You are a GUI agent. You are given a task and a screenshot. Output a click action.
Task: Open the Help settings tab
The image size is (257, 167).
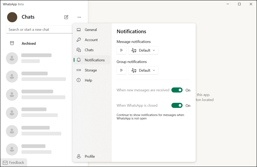[x=92, y=80]
